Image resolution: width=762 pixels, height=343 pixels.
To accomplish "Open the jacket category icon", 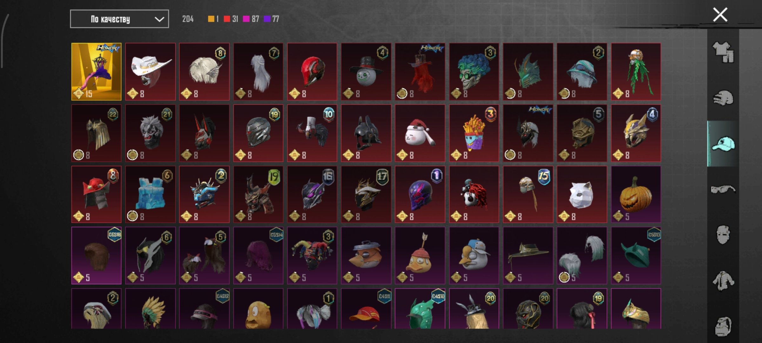I will [723, 280].
